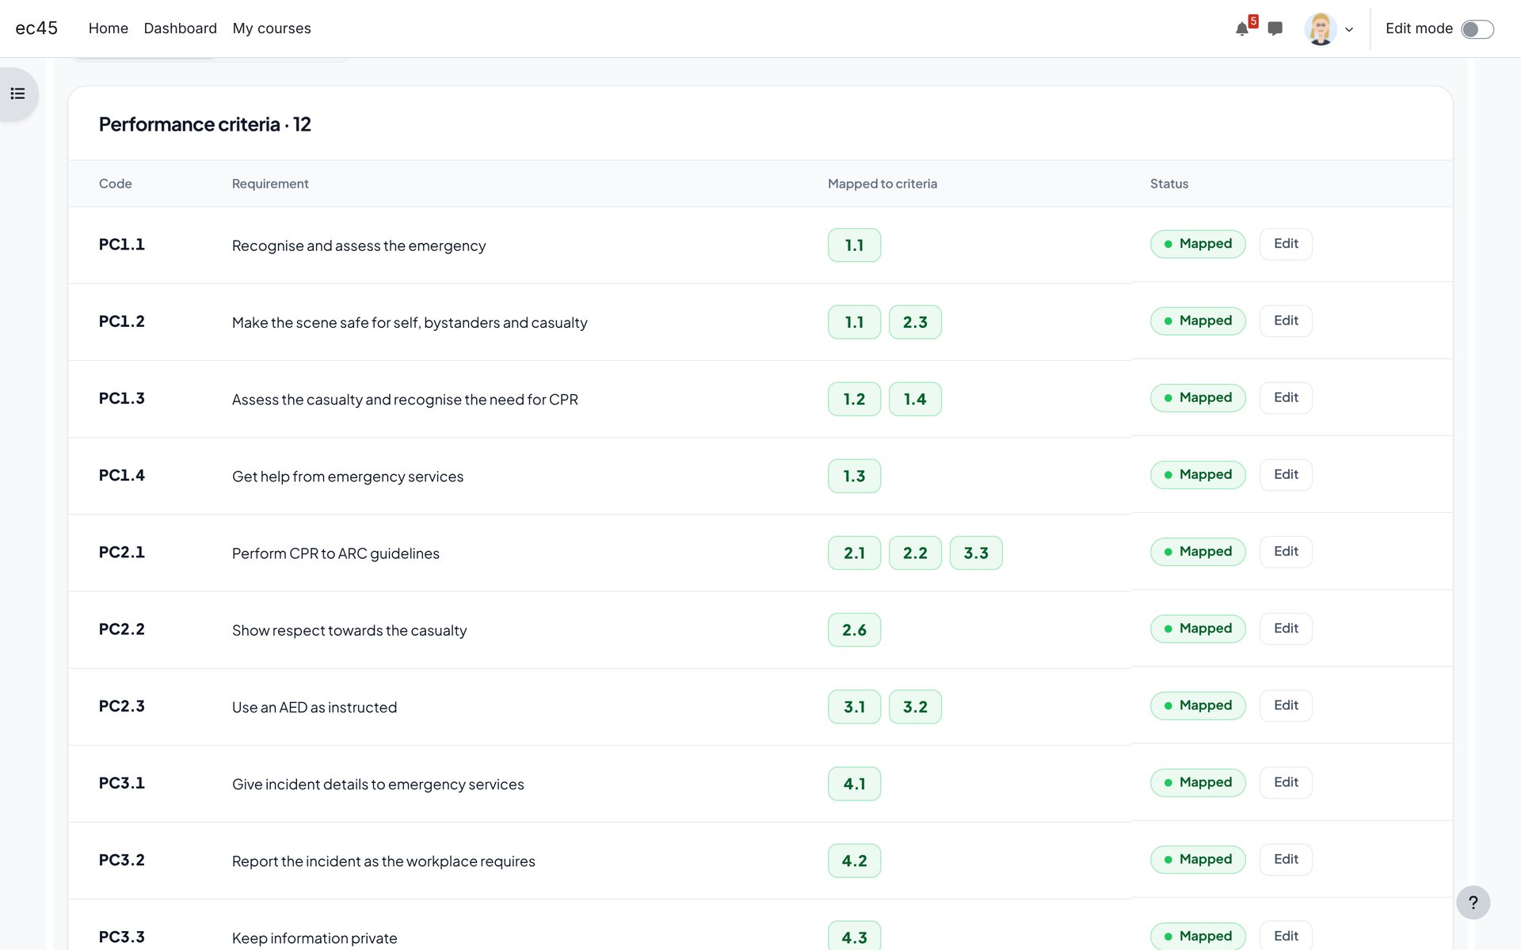Click chip 2.6 for PC2.2
This screenshot has width=1521, height=950.
[854, 630]
